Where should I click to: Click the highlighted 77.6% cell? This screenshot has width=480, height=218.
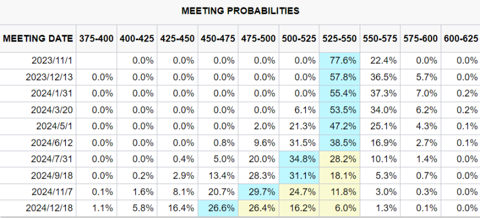click(x=339, y=61)
